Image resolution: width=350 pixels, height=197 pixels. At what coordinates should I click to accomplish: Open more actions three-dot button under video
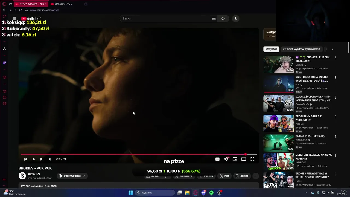click(x=256, y=176)
